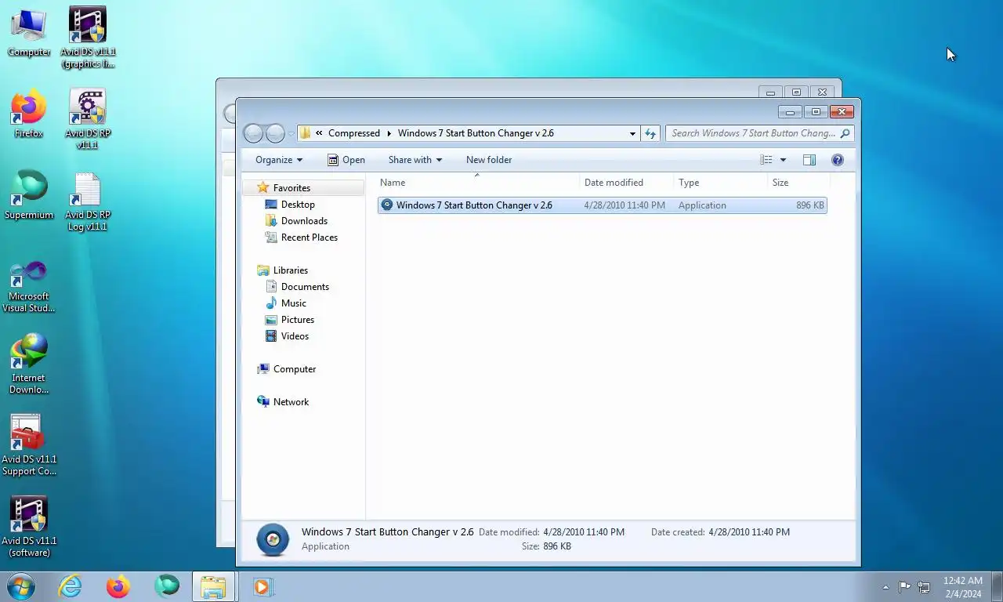Open the Pictures library
The image size is (1003, 602).
point(298,320)
